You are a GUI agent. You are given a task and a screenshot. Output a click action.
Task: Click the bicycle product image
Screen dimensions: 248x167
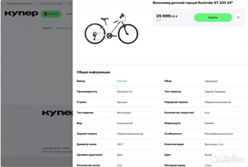(x=111, y=29)
